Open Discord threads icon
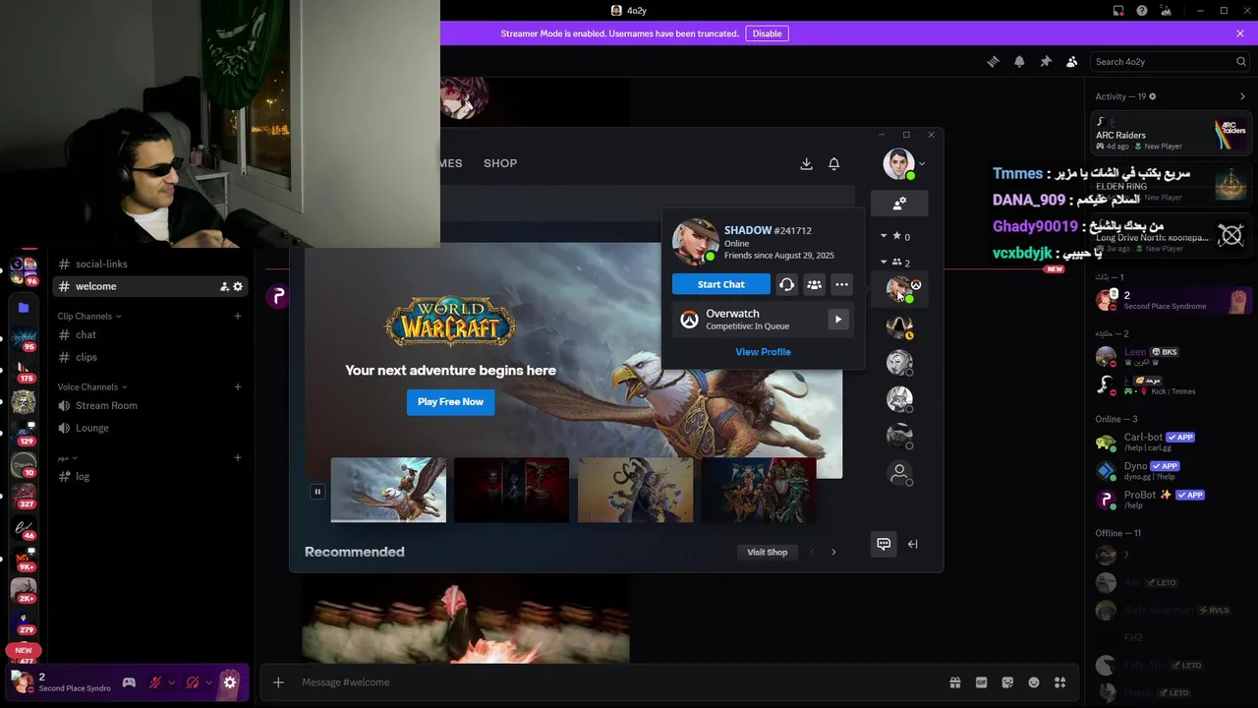The width and height of the screenshot is (1258, 708). (993, 61)
